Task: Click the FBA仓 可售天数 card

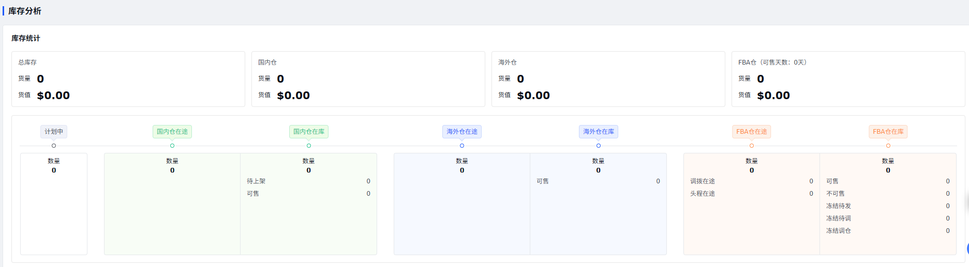Action: [x=848, y=79]
